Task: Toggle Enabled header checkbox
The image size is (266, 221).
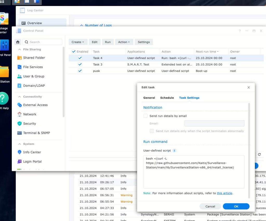Action: pyautogui.click(x=74, y=51)
